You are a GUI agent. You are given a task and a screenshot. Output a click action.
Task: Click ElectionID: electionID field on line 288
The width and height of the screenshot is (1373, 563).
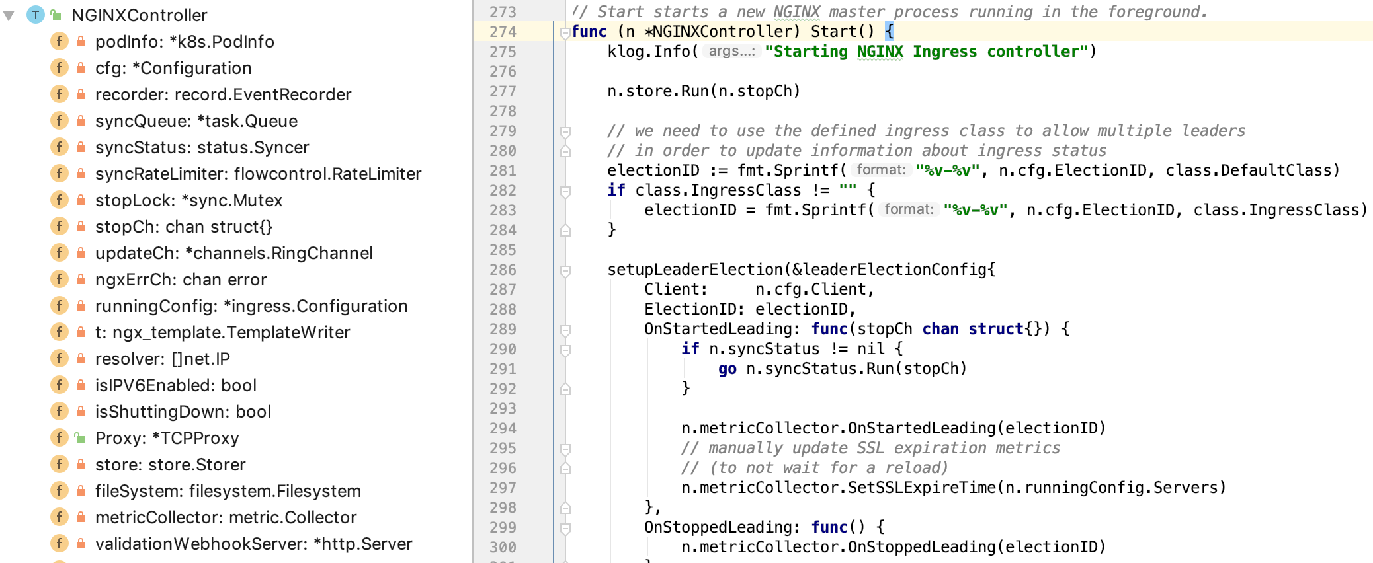click(750, 309)
